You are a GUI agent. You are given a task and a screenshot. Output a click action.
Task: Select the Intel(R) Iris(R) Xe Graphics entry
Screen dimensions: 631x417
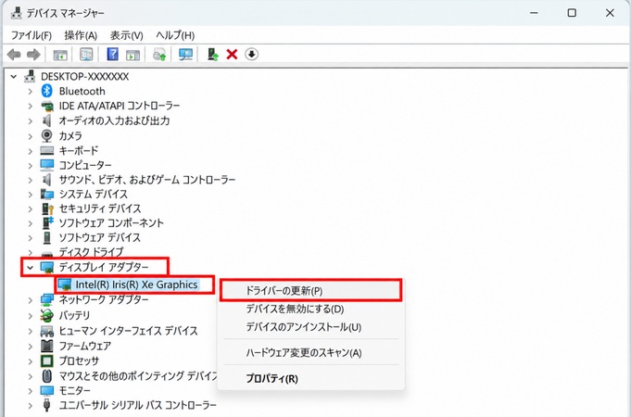click(136, 284)
